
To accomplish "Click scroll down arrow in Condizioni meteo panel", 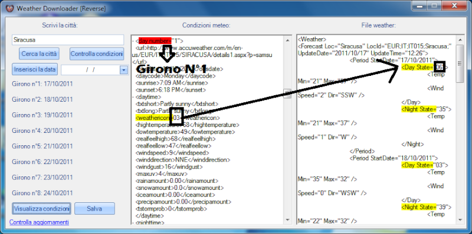I will click(x=287, y=220).
